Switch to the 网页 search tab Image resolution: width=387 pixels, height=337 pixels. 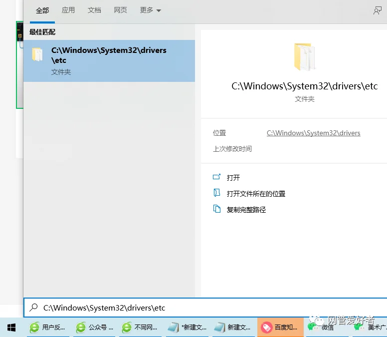[x=121, y=10]
